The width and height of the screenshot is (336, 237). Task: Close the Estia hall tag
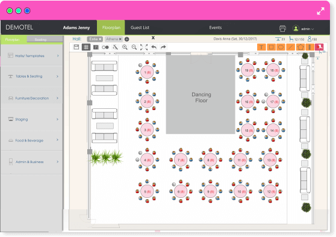(x=100, y=39)
